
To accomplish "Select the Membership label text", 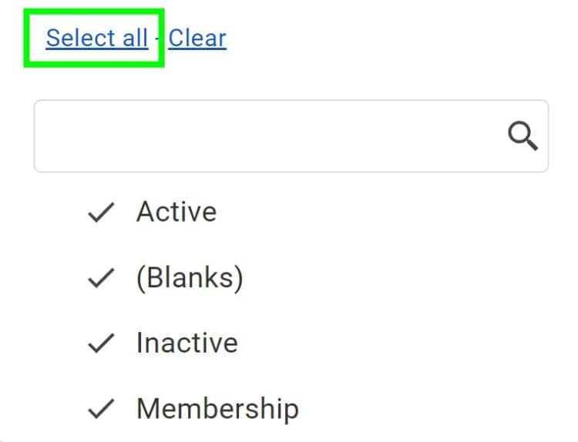I will (217, 408).
